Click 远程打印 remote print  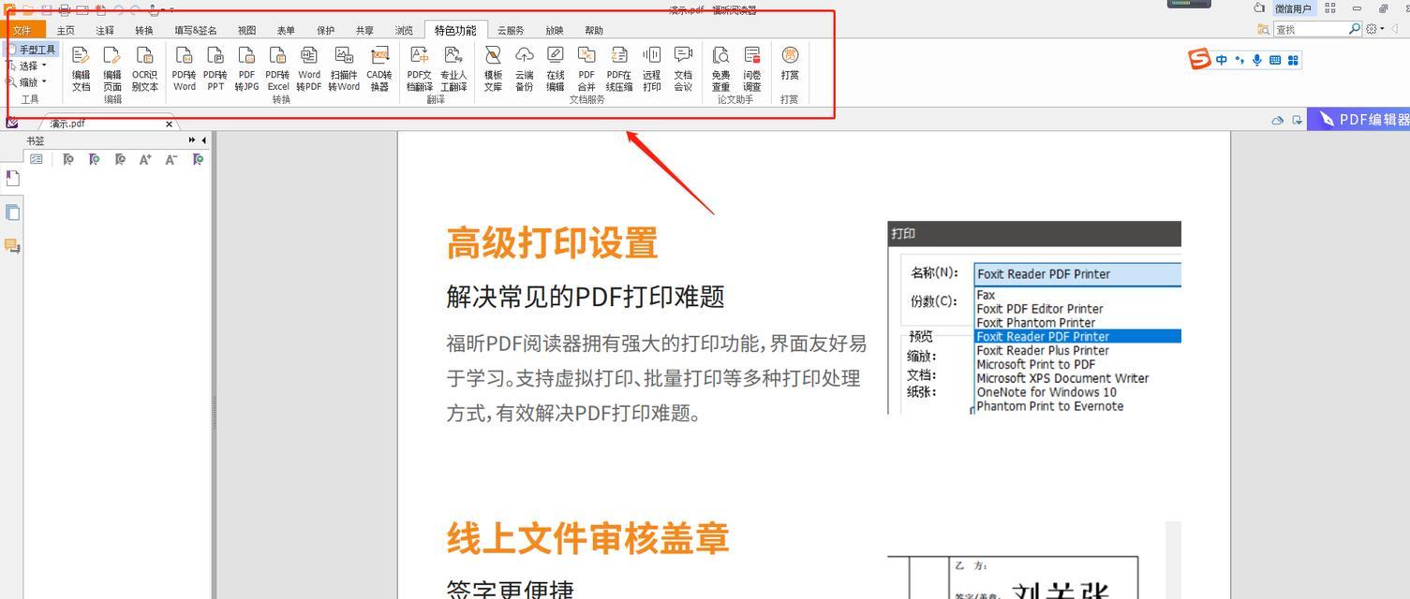click(652, 69)
